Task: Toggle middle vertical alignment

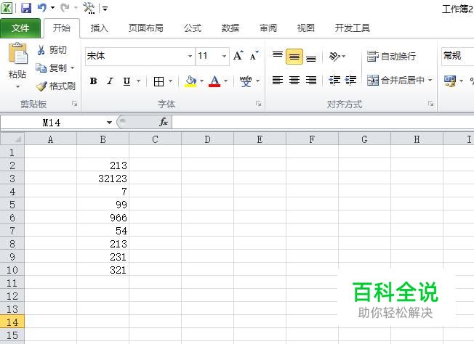Action: [x=294, y=57]
